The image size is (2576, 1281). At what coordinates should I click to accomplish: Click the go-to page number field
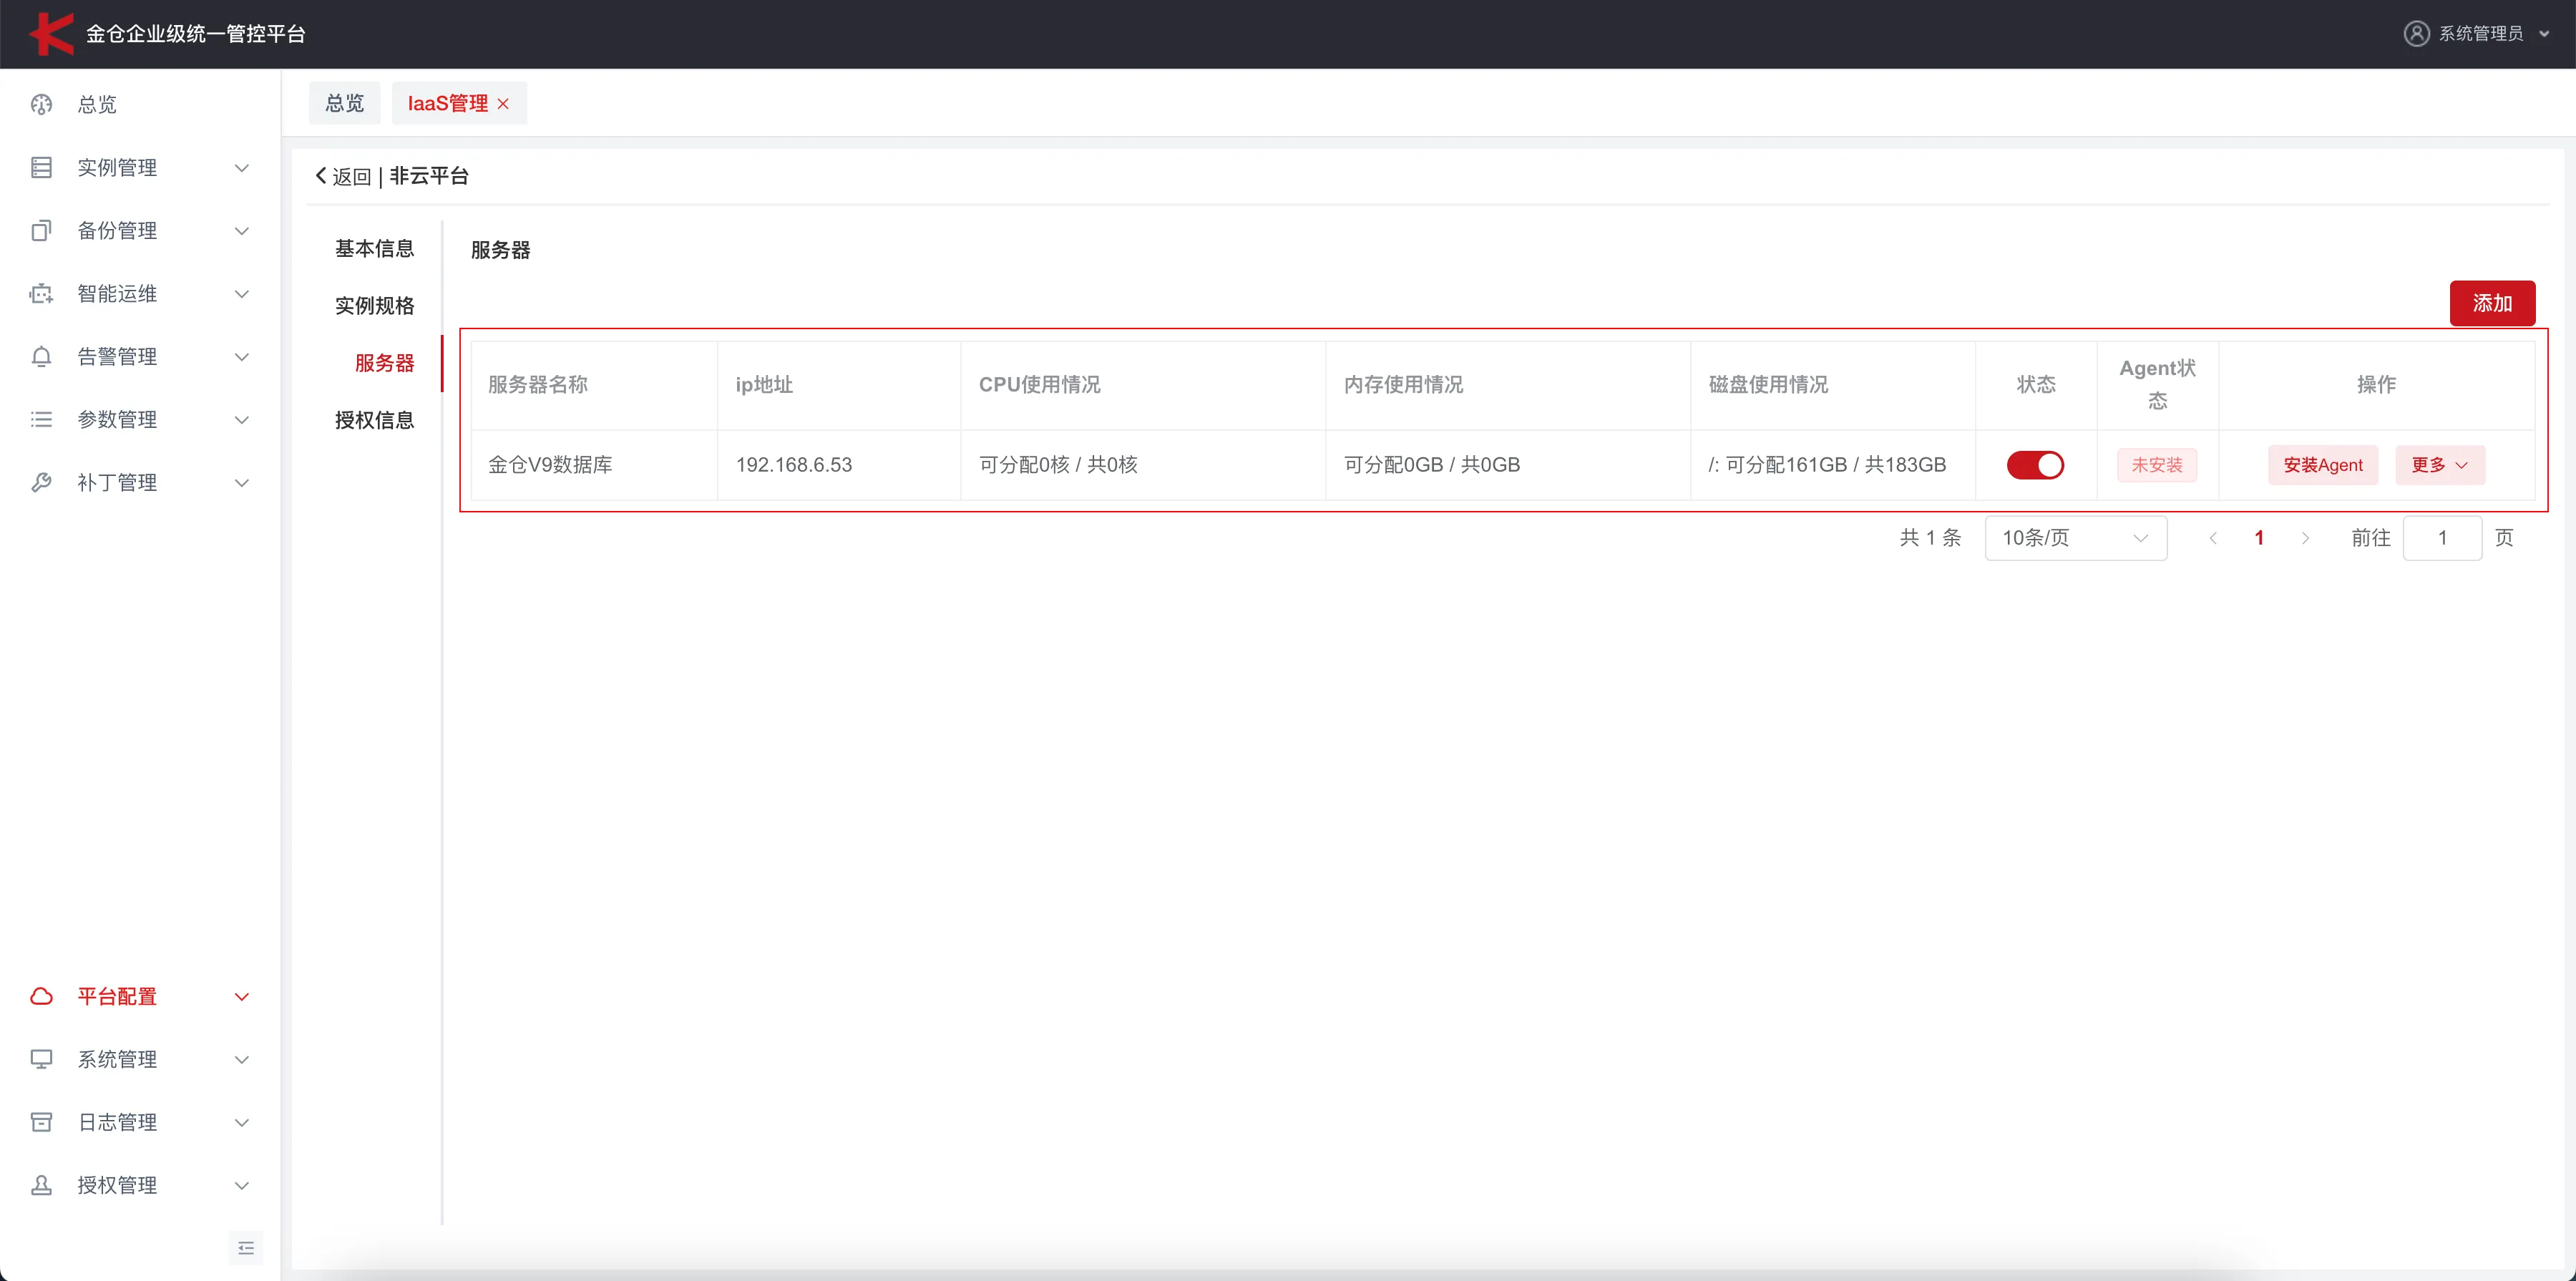point(2441,538)
